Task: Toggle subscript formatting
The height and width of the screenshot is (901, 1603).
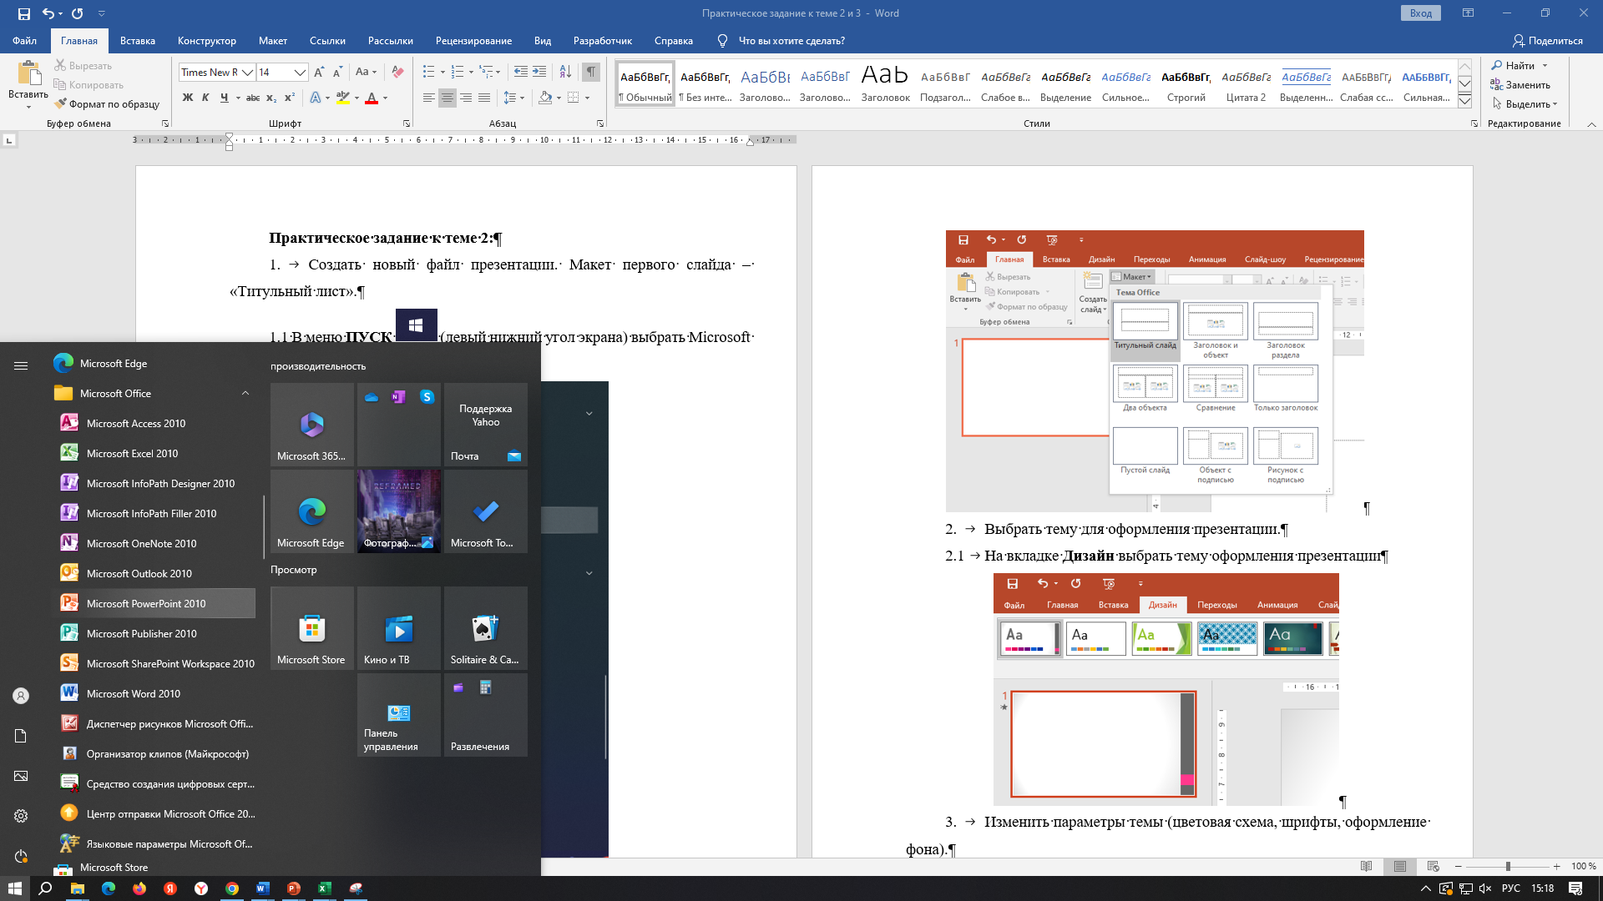Action: tap(271, 98)
